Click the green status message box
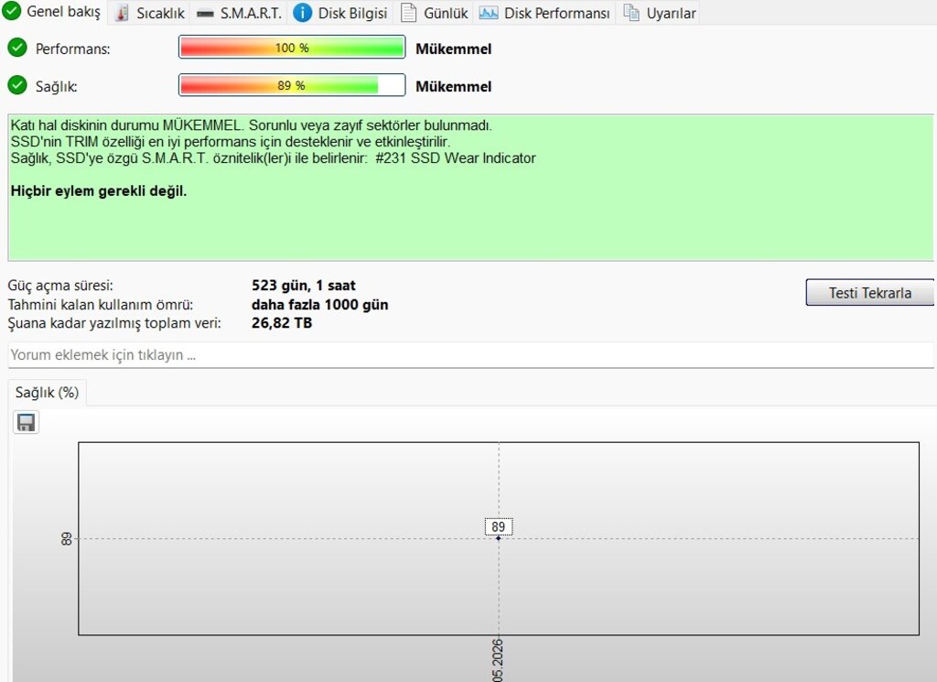 [x=471, y=188]
